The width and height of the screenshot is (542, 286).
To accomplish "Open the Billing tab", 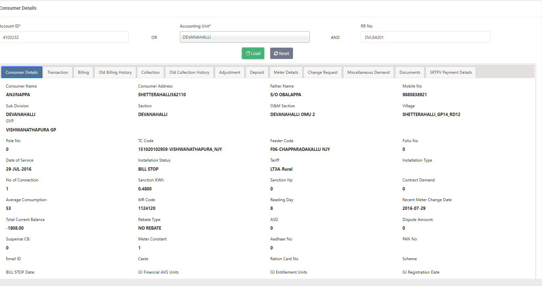I will (83, 72).
